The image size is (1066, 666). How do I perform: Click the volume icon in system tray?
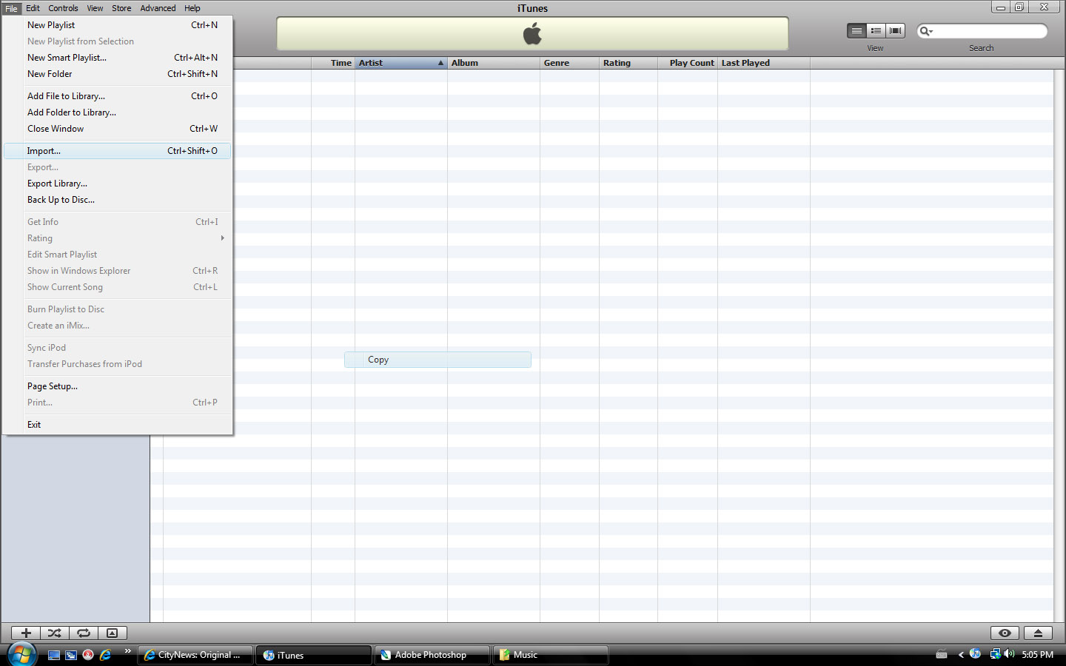point(1010,654)
